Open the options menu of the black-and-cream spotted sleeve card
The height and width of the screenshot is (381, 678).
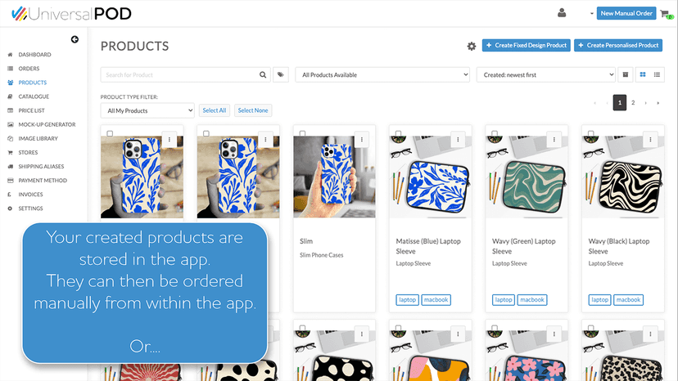click(361, 334)
